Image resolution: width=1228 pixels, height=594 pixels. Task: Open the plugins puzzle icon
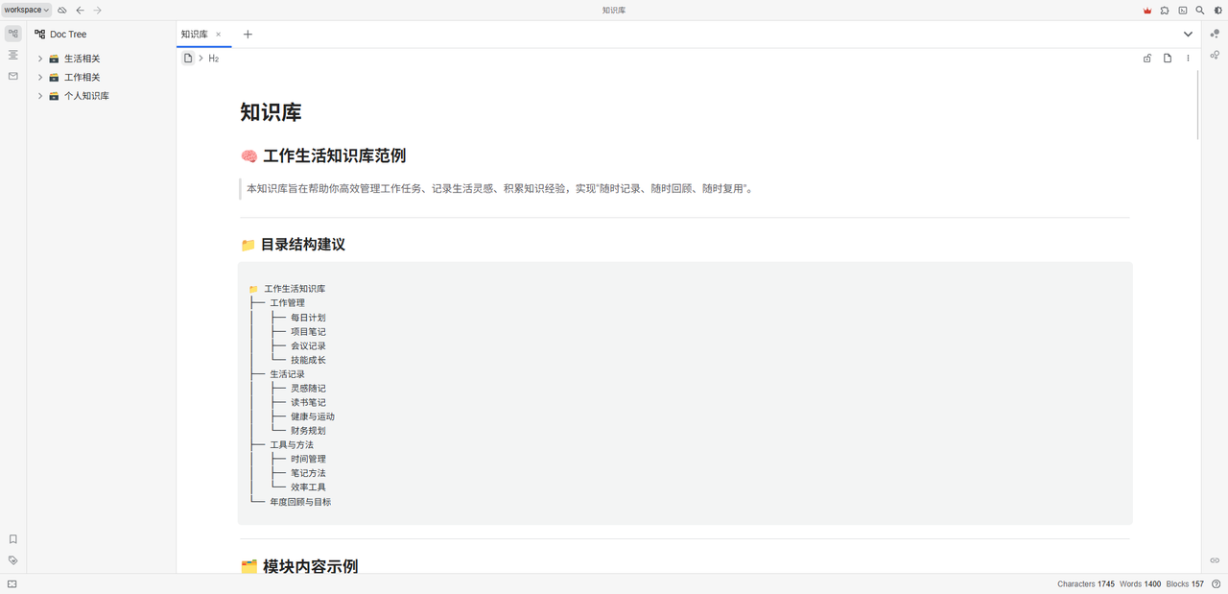1165,10
